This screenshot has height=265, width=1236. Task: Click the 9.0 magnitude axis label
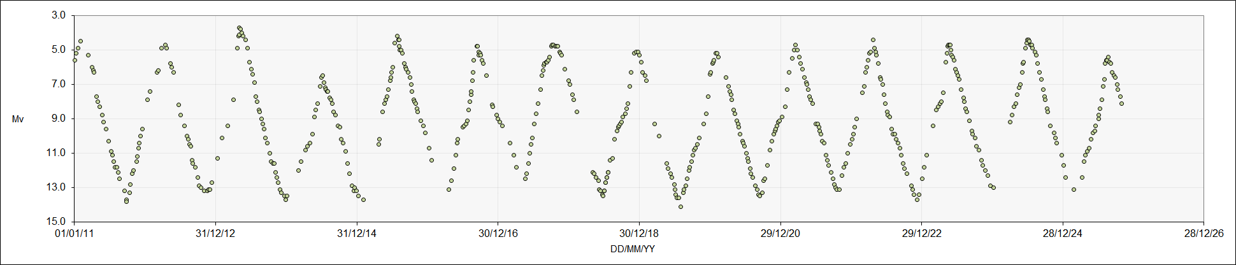click(x=59, y=118)
